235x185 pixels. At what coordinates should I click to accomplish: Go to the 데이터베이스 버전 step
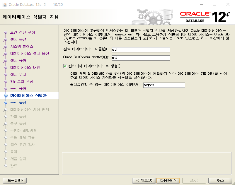[x=25, y=67]
